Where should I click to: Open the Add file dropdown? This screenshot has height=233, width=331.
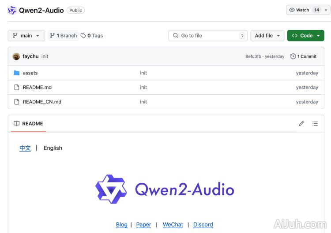pos(267,36)
